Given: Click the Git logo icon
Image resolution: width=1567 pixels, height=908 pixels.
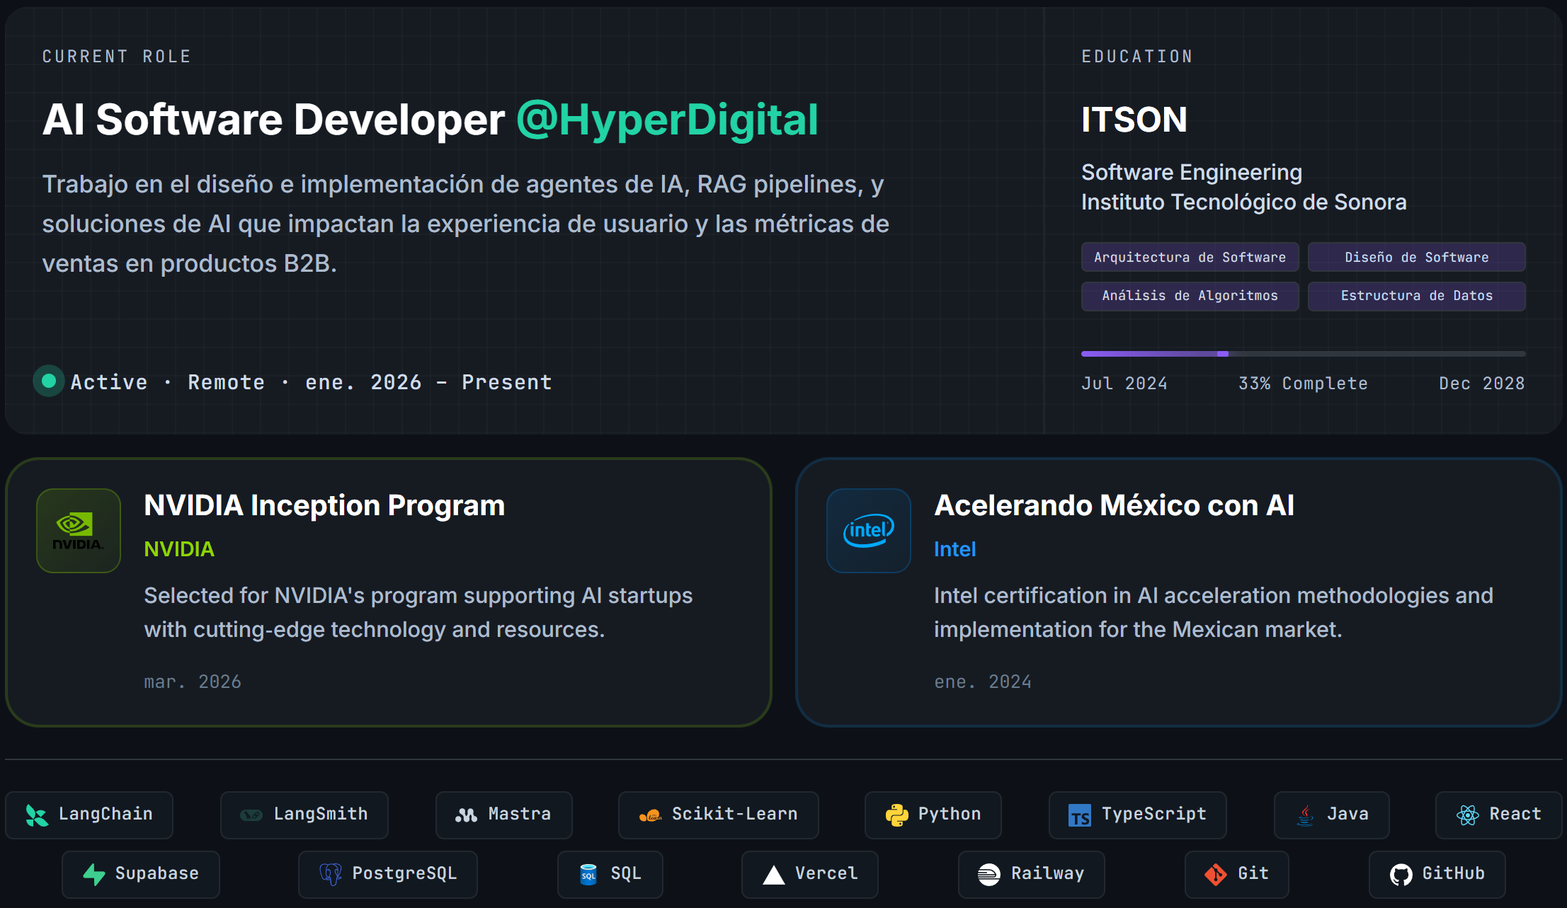Looking at the screenshot, I should point(1216,875).
